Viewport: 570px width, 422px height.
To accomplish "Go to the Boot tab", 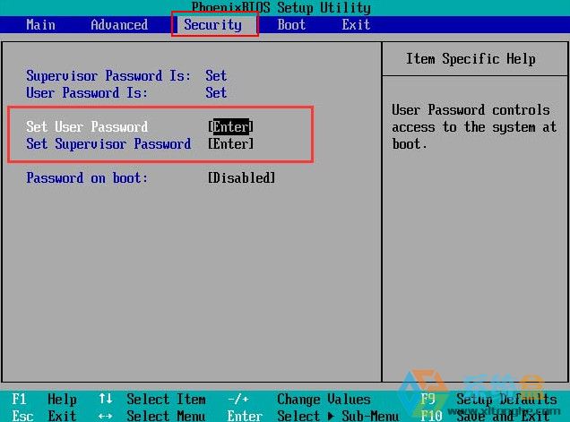I will tap(291, 25).
